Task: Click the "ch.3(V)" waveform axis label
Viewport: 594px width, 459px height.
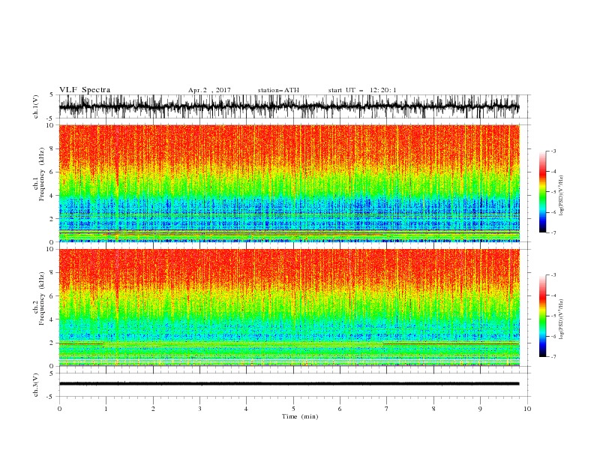Action: click(36, 385)
